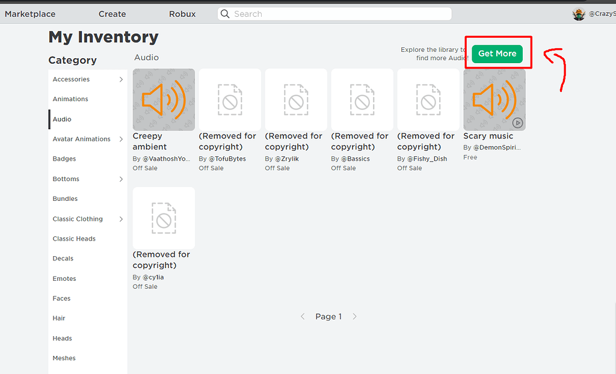Open the Creepy ambient audio thumbnail
This screenshot has width=616, height=374.
coord(164,100)
